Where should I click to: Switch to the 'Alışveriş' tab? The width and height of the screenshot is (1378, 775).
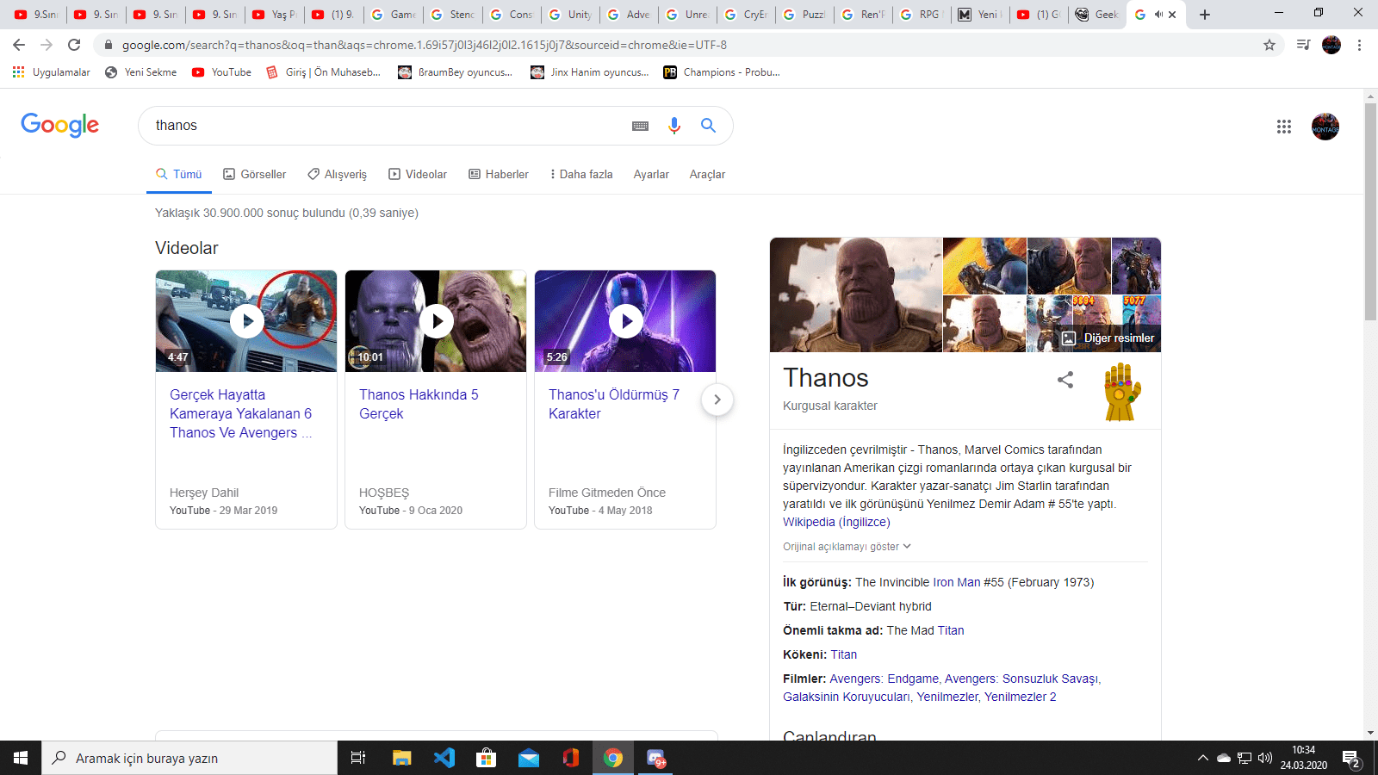[x=338, y=174]
